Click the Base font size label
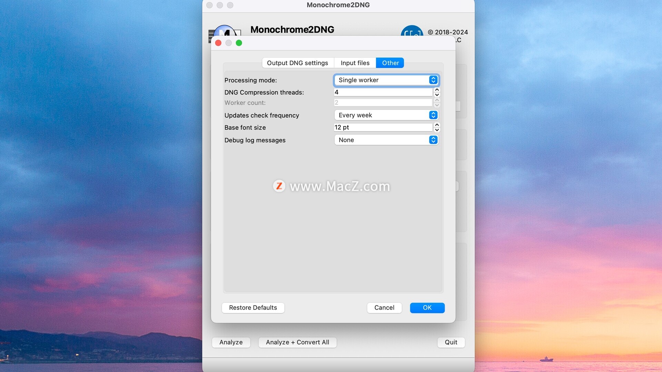662x372 pixels. click(245, 127)
